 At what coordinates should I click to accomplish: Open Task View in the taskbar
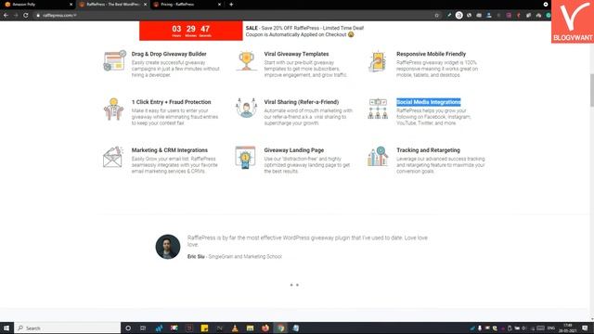143,328
